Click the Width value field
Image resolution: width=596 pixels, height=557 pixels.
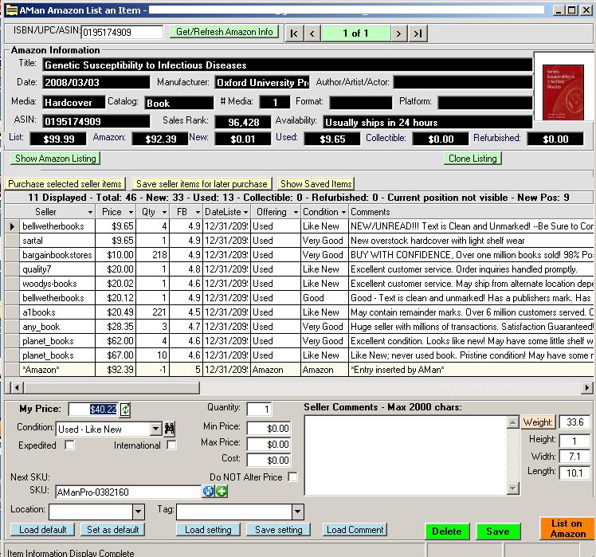pos(574,457)
